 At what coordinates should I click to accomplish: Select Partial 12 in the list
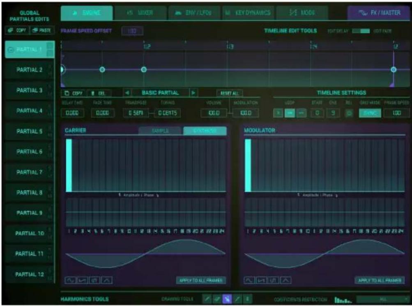[29, 274]
